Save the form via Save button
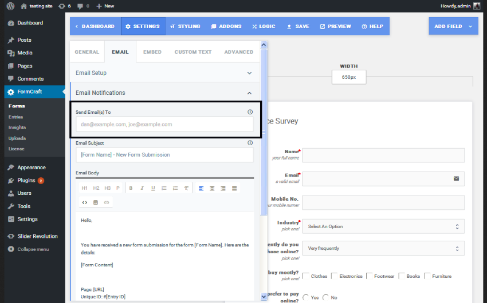Viewport: 487px width, 303px height. pos(298,26)
